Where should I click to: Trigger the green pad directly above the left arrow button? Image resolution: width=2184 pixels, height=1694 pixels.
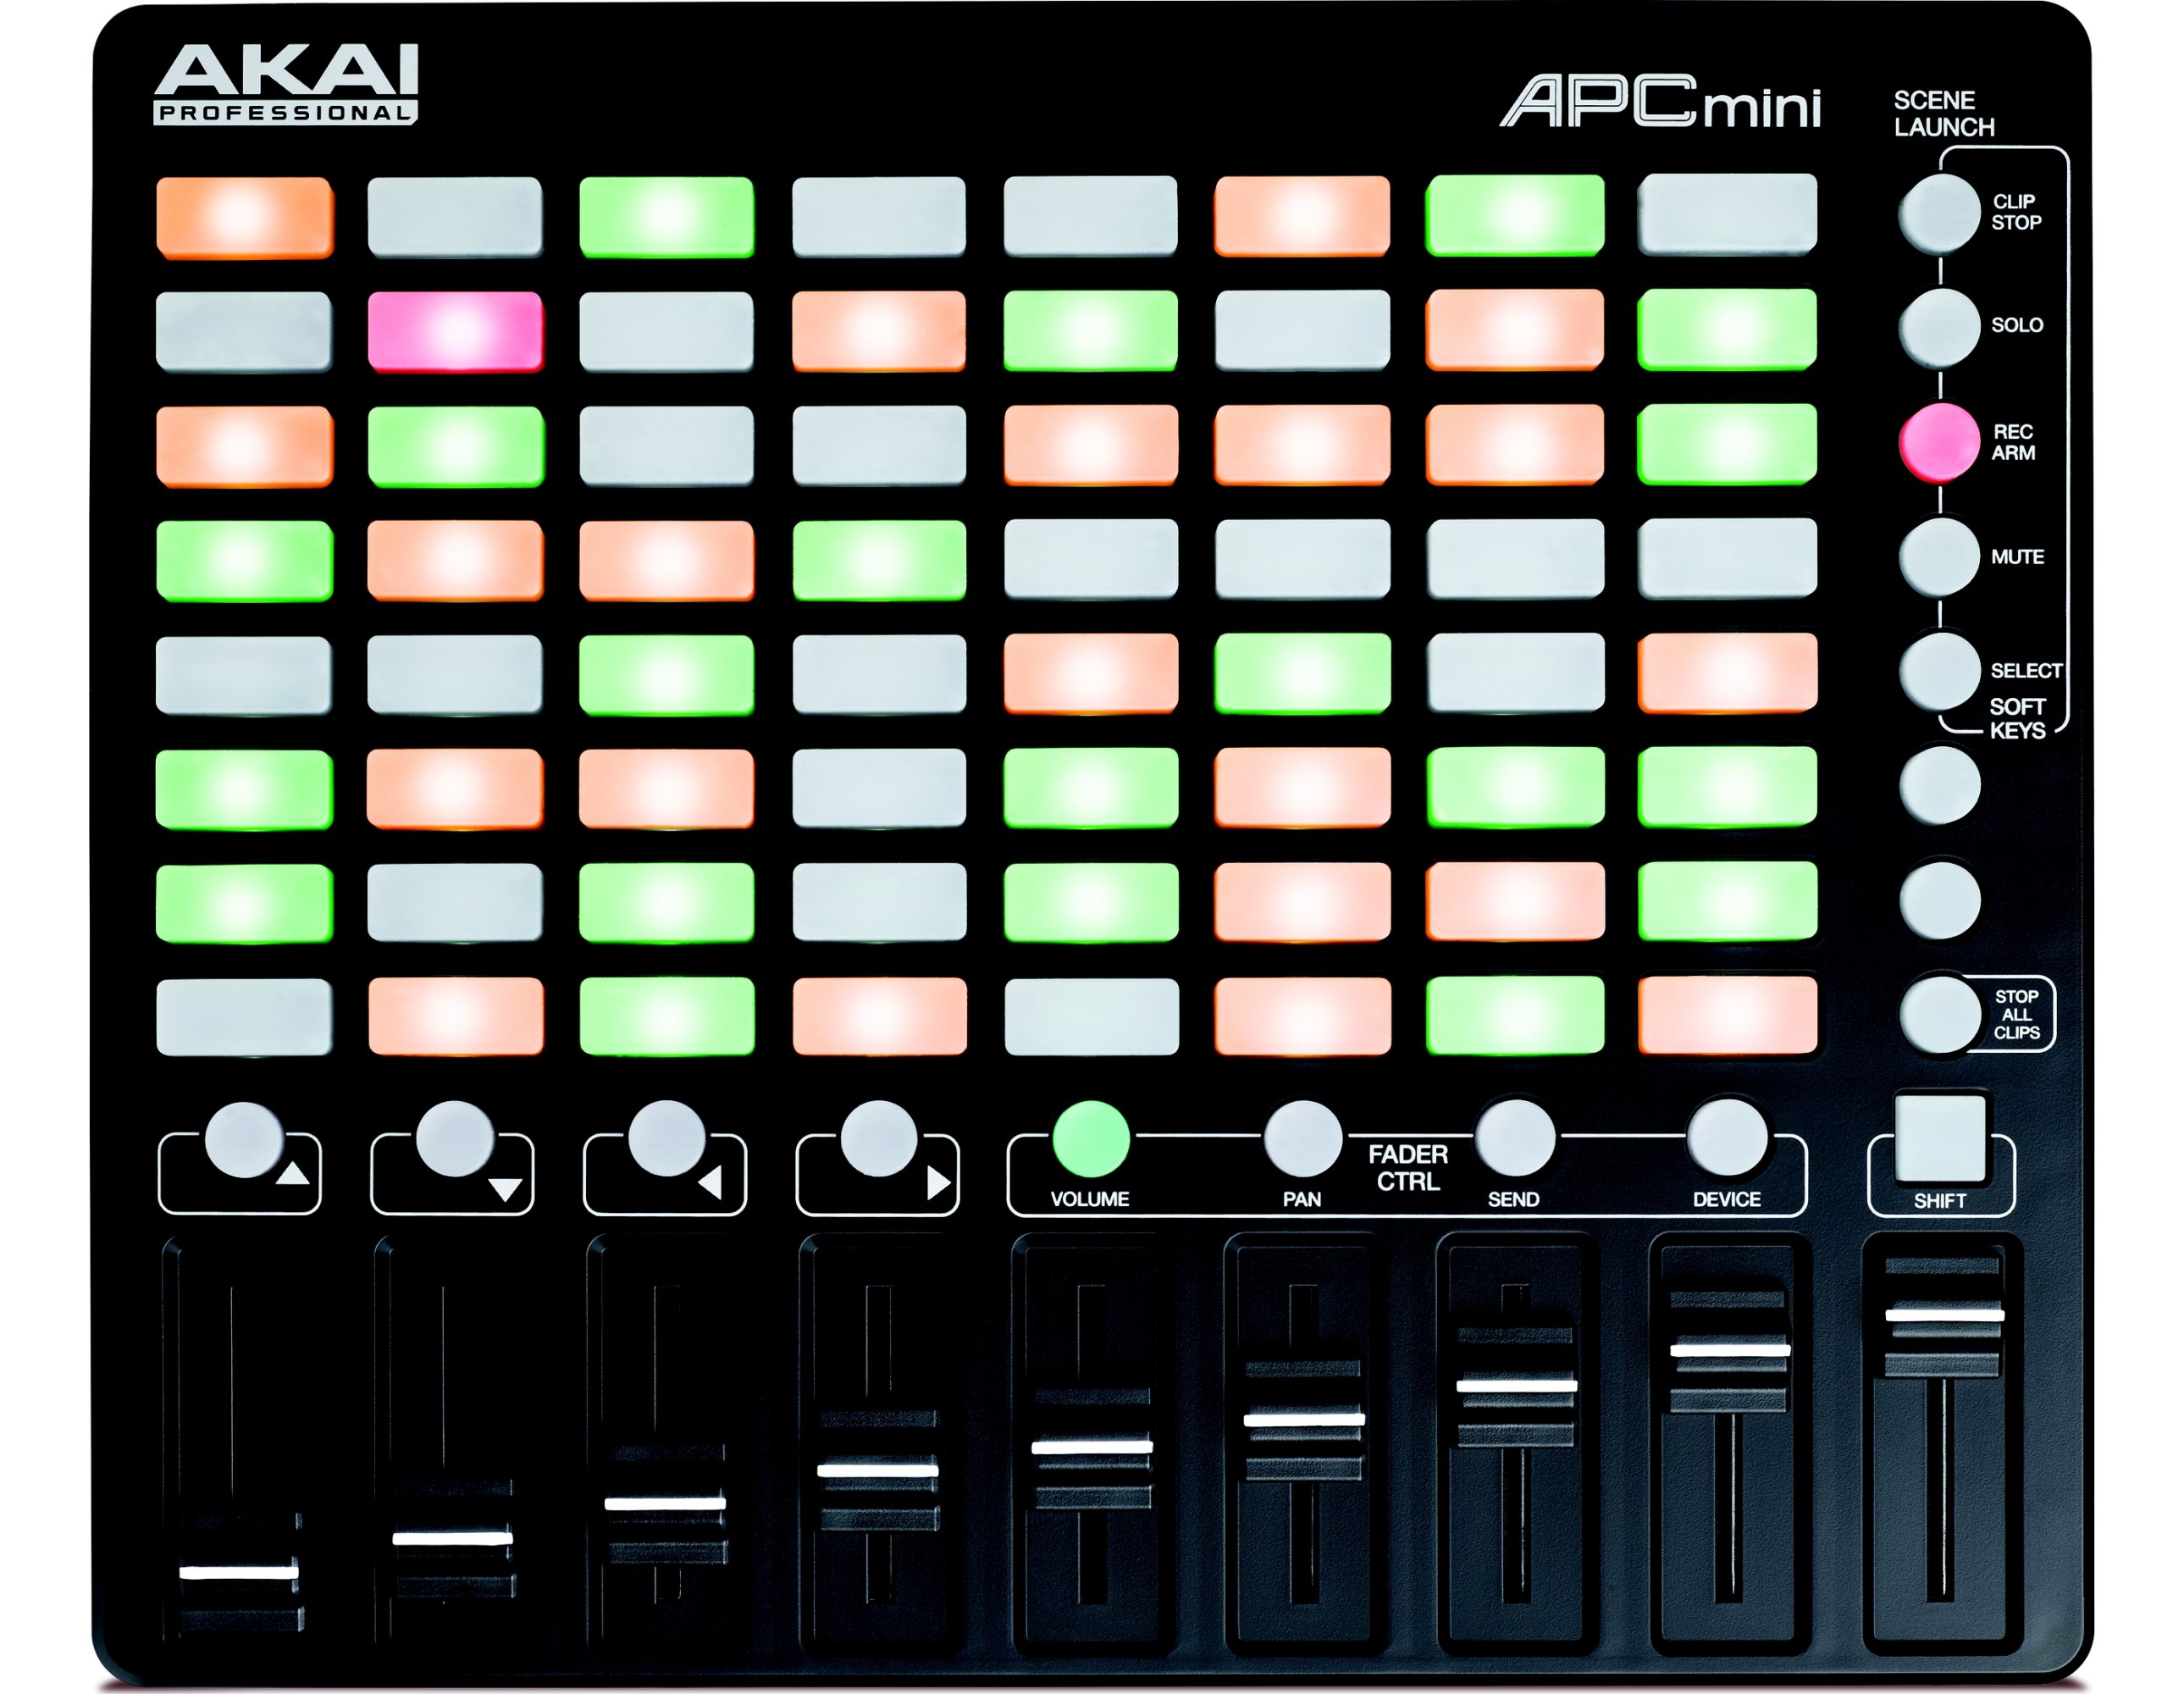click(x=667, y=1017)
